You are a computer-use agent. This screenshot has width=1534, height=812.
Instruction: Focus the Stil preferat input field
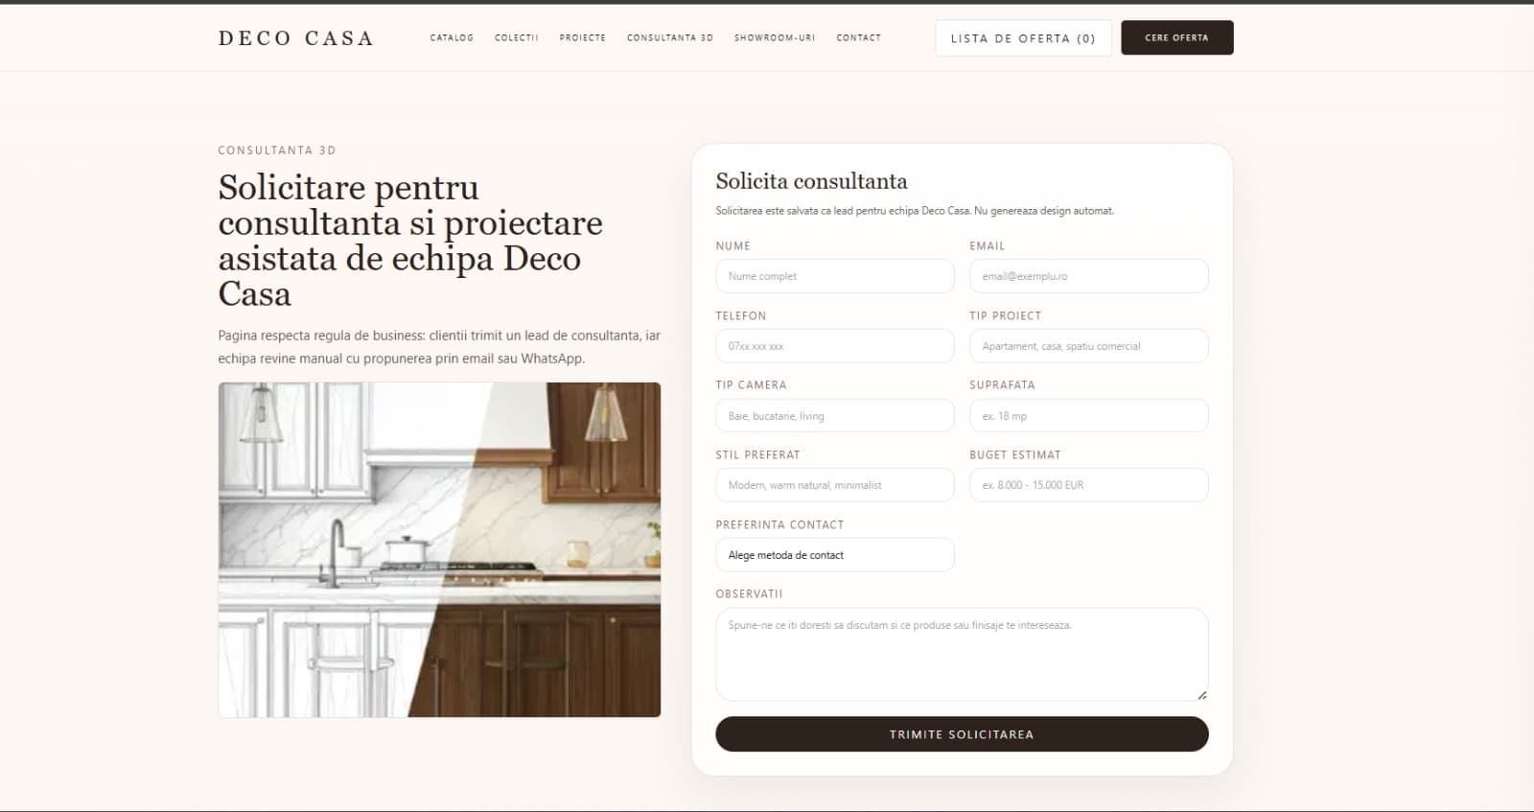click(835, 485)
